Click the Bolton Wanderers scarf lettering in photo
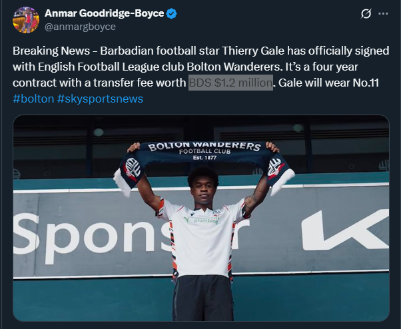The width and height of the screenshot is (401, 329). click(x=204, y=147)
